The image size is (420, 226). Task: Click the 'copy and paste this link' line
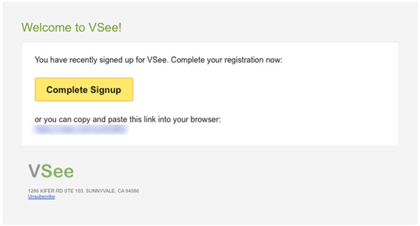coord(128,119)
